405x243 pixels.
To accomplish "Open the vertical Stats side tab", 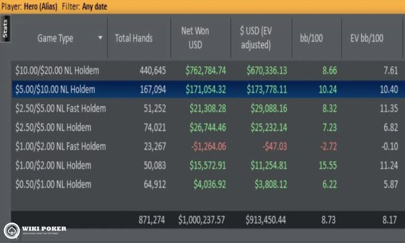I will coord(5,28).
